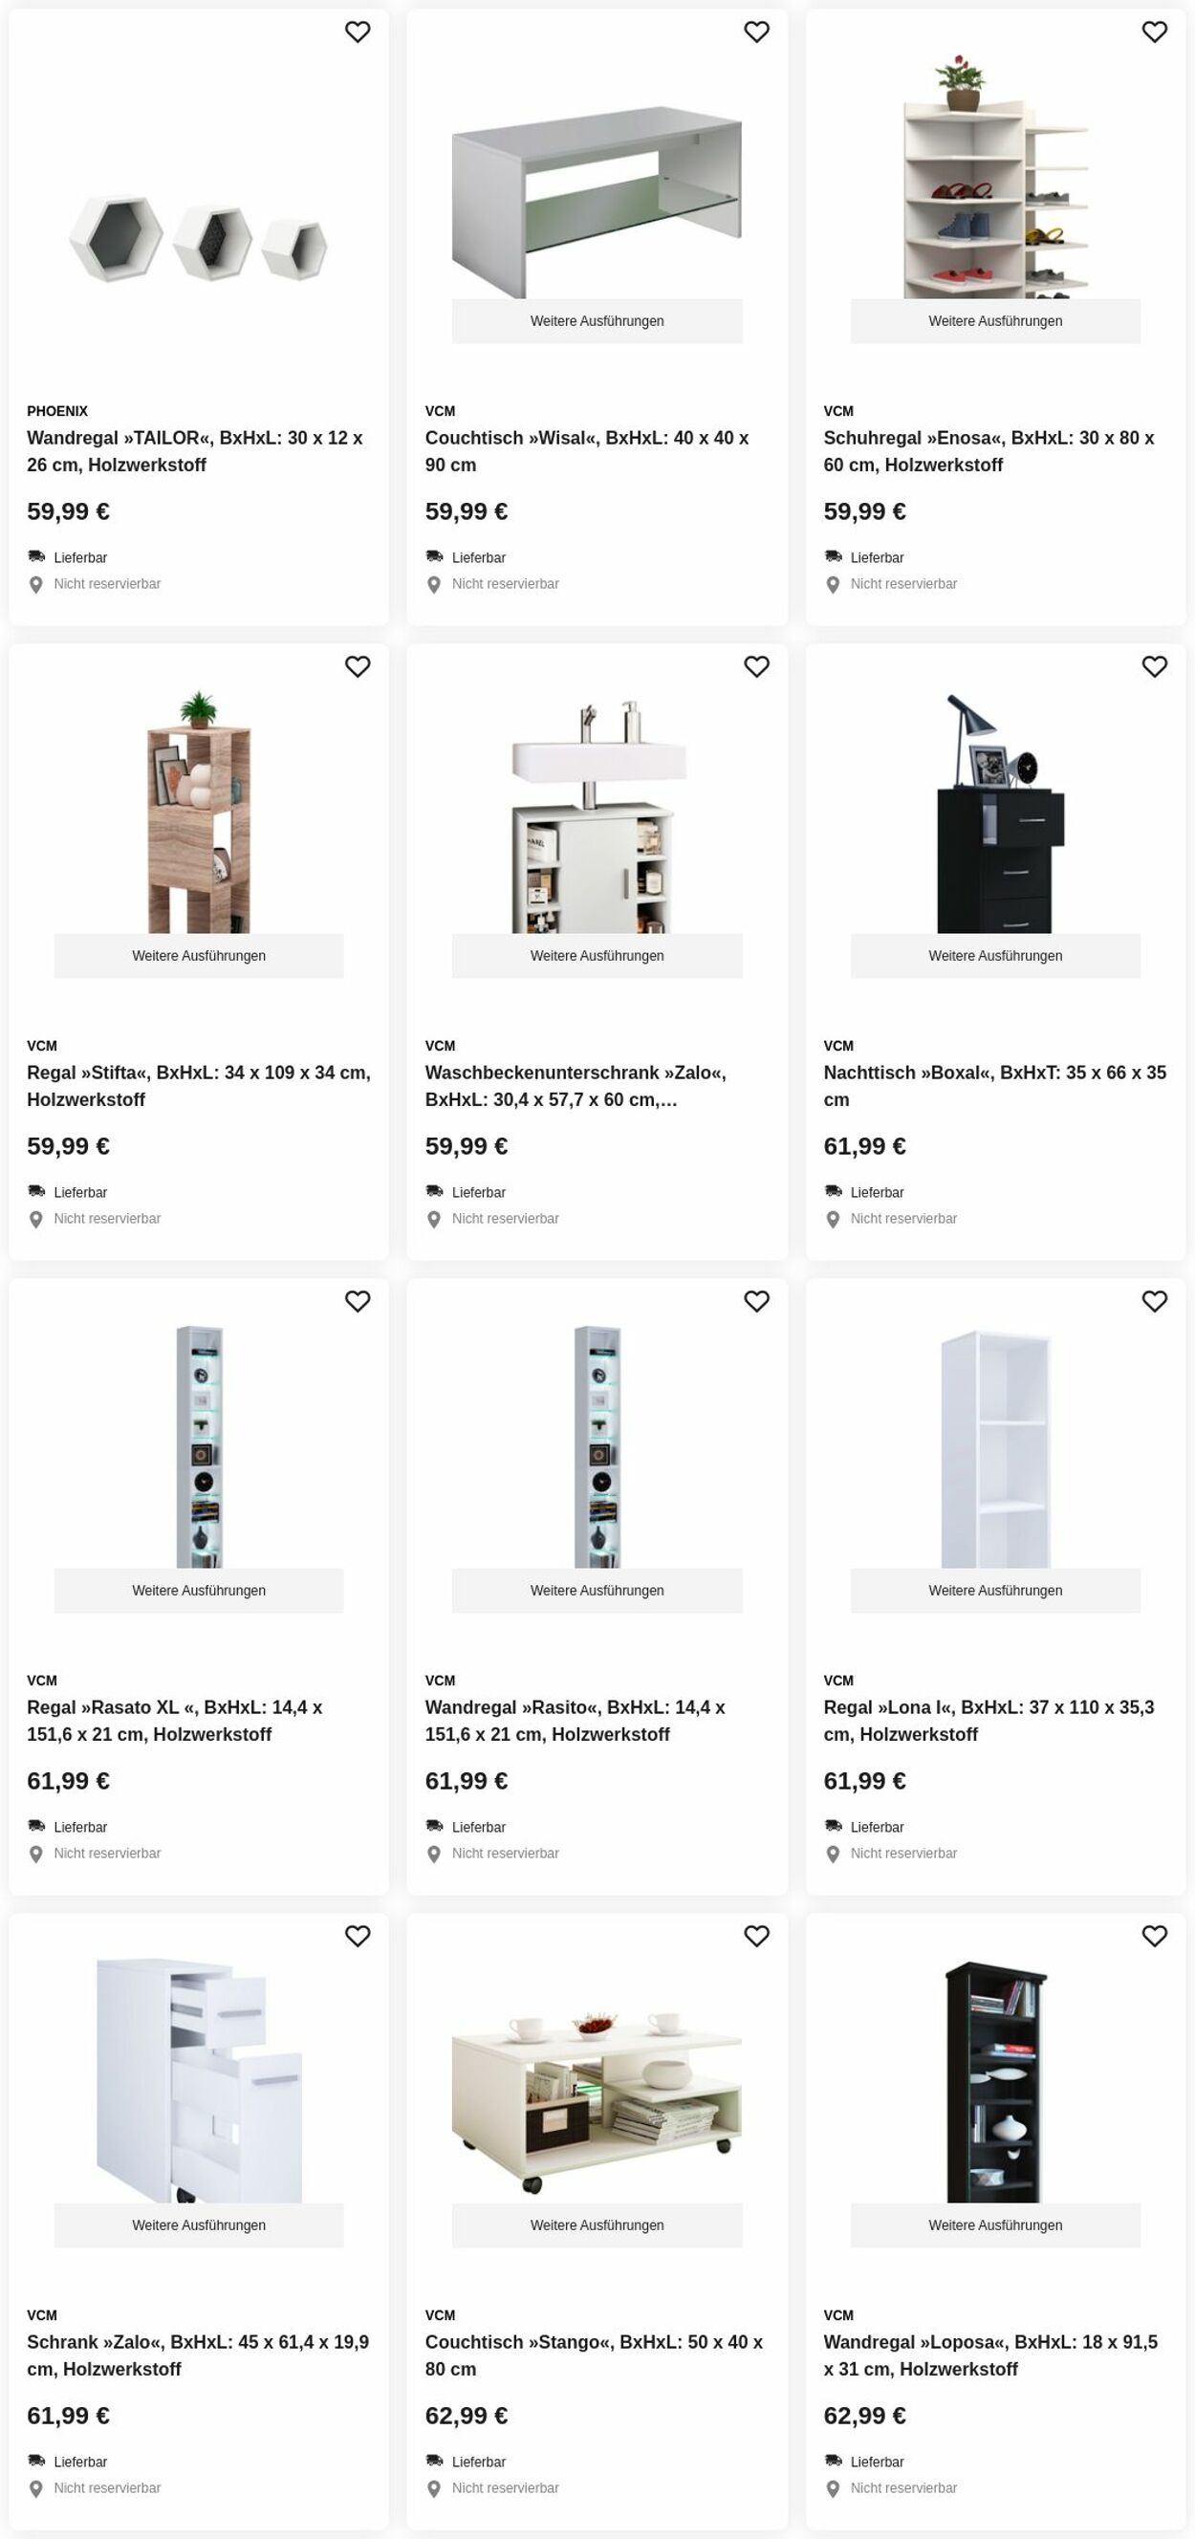The height and width of the screenshot is (2539, 1195).
Task: Click wishlist heart for Schrank Zalo
Action: tap(357, 1937)
